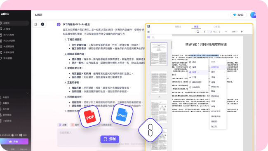Switch to outline list view icon
Viewport: 268px width, 151px height.
153,37
